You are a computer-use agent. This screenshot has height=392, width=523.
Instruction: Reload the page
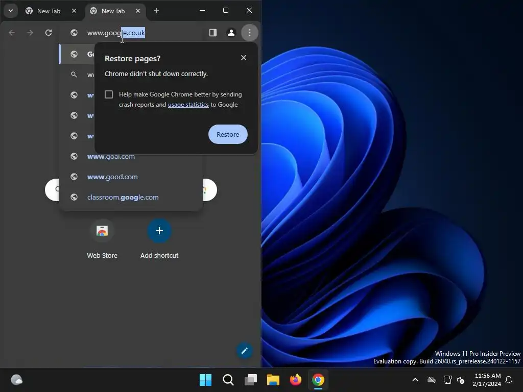(x=49, y=33)
